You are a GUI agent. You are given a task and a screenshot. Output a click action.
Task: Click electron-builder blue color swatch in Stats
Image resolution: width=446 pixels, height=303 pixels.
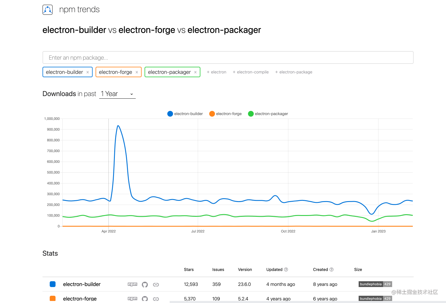coord(52,284)
